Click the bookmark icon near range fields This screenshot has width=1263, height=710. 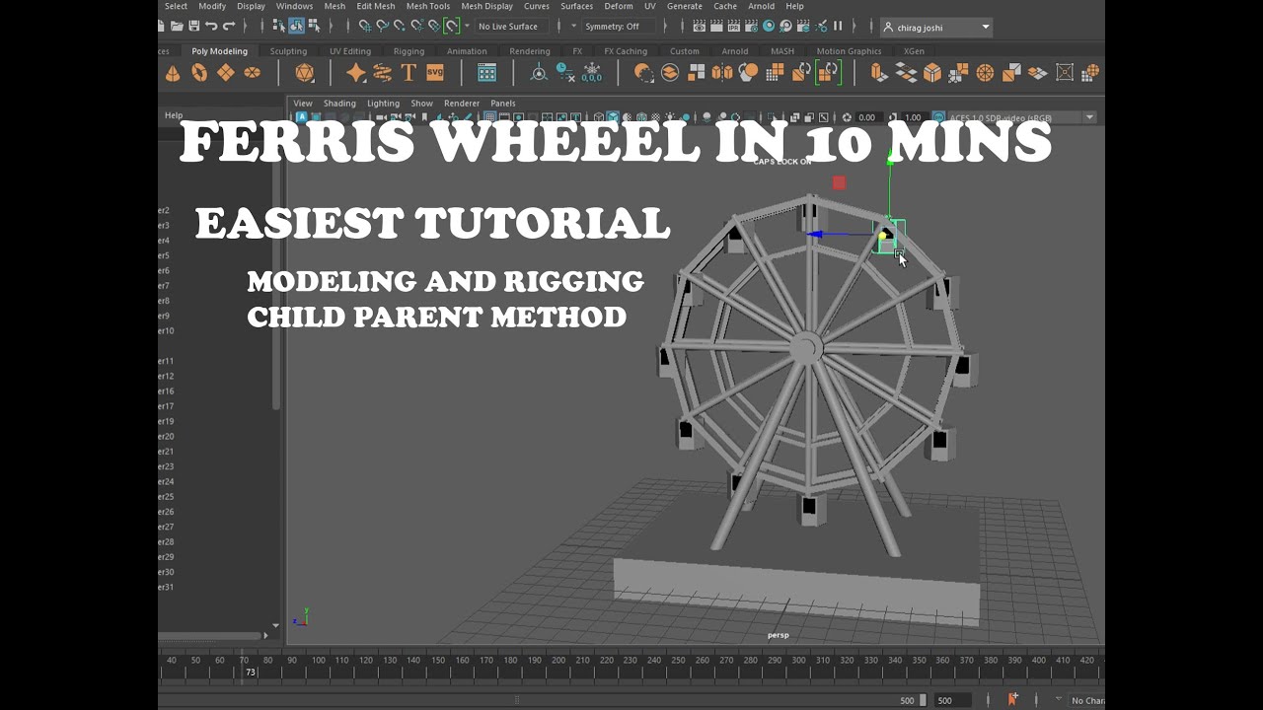pos(1012,700)
